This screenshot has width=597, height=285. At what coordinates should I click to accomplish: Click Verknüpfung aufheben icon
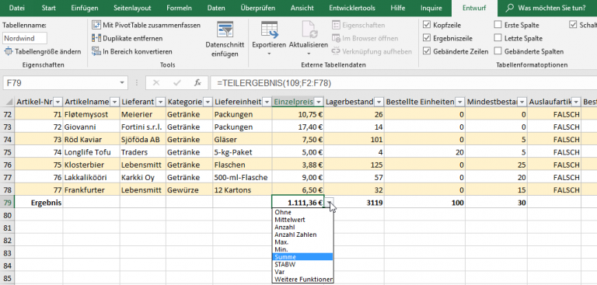(x=336, y=51)
